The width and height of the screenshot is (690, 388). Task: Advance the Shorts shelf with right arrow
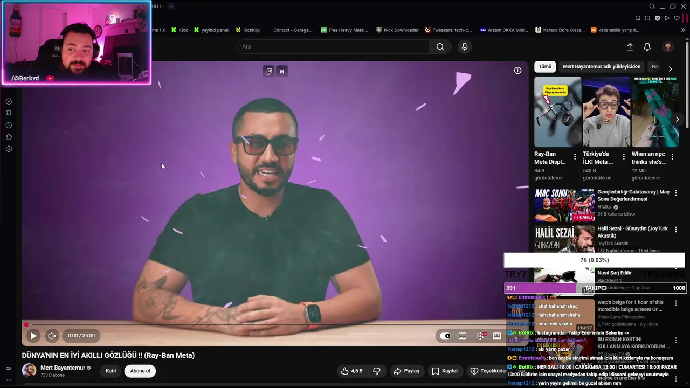coord(677,119)
